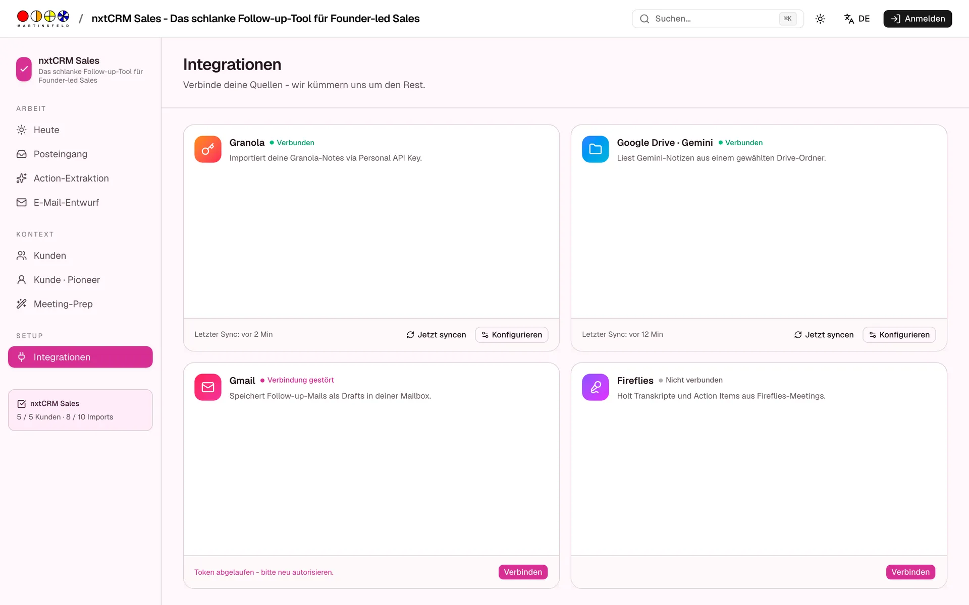Open Kunde · Pioneer in the sidebar
This screenshot has width=969, height=605.
point(80,280)
